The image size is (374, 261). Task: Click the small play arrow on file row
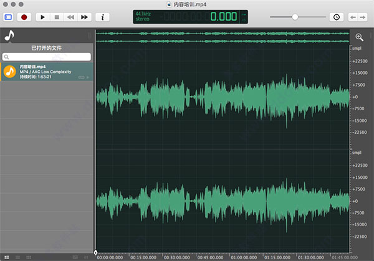(88, 77)
